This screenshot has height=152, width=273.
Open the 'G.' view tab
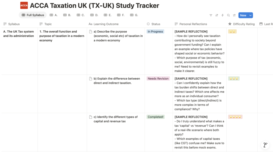click(134, 15)
